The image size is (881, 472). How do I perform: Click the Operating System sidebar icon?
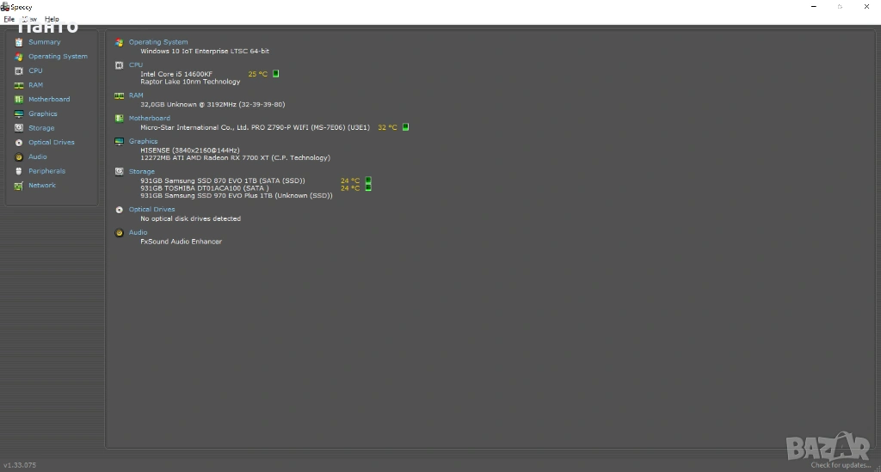(x=19, y=57)
